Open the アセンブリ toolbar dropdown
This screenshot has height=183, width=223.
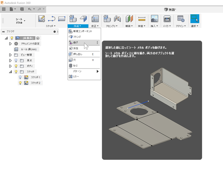(x=111, y=26)
